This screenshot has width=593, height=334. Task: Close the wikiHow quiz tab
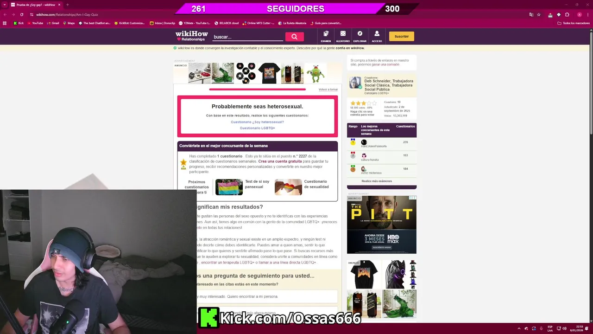click(x=59, y=5)
